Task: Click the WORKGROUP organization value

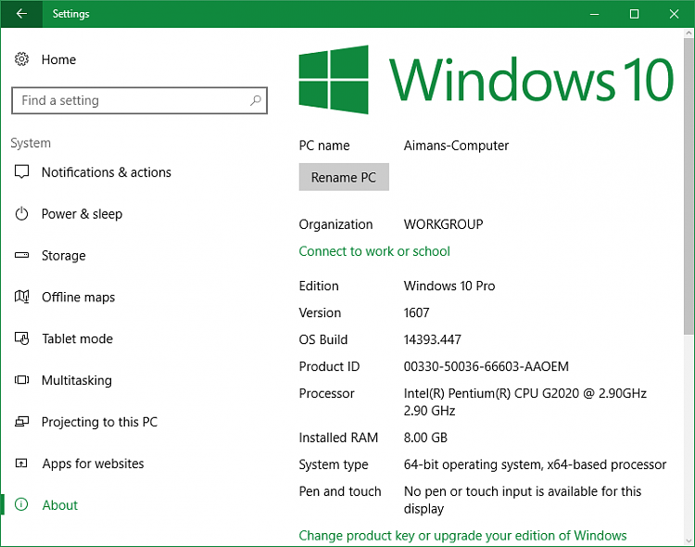Action: point(443,224)
